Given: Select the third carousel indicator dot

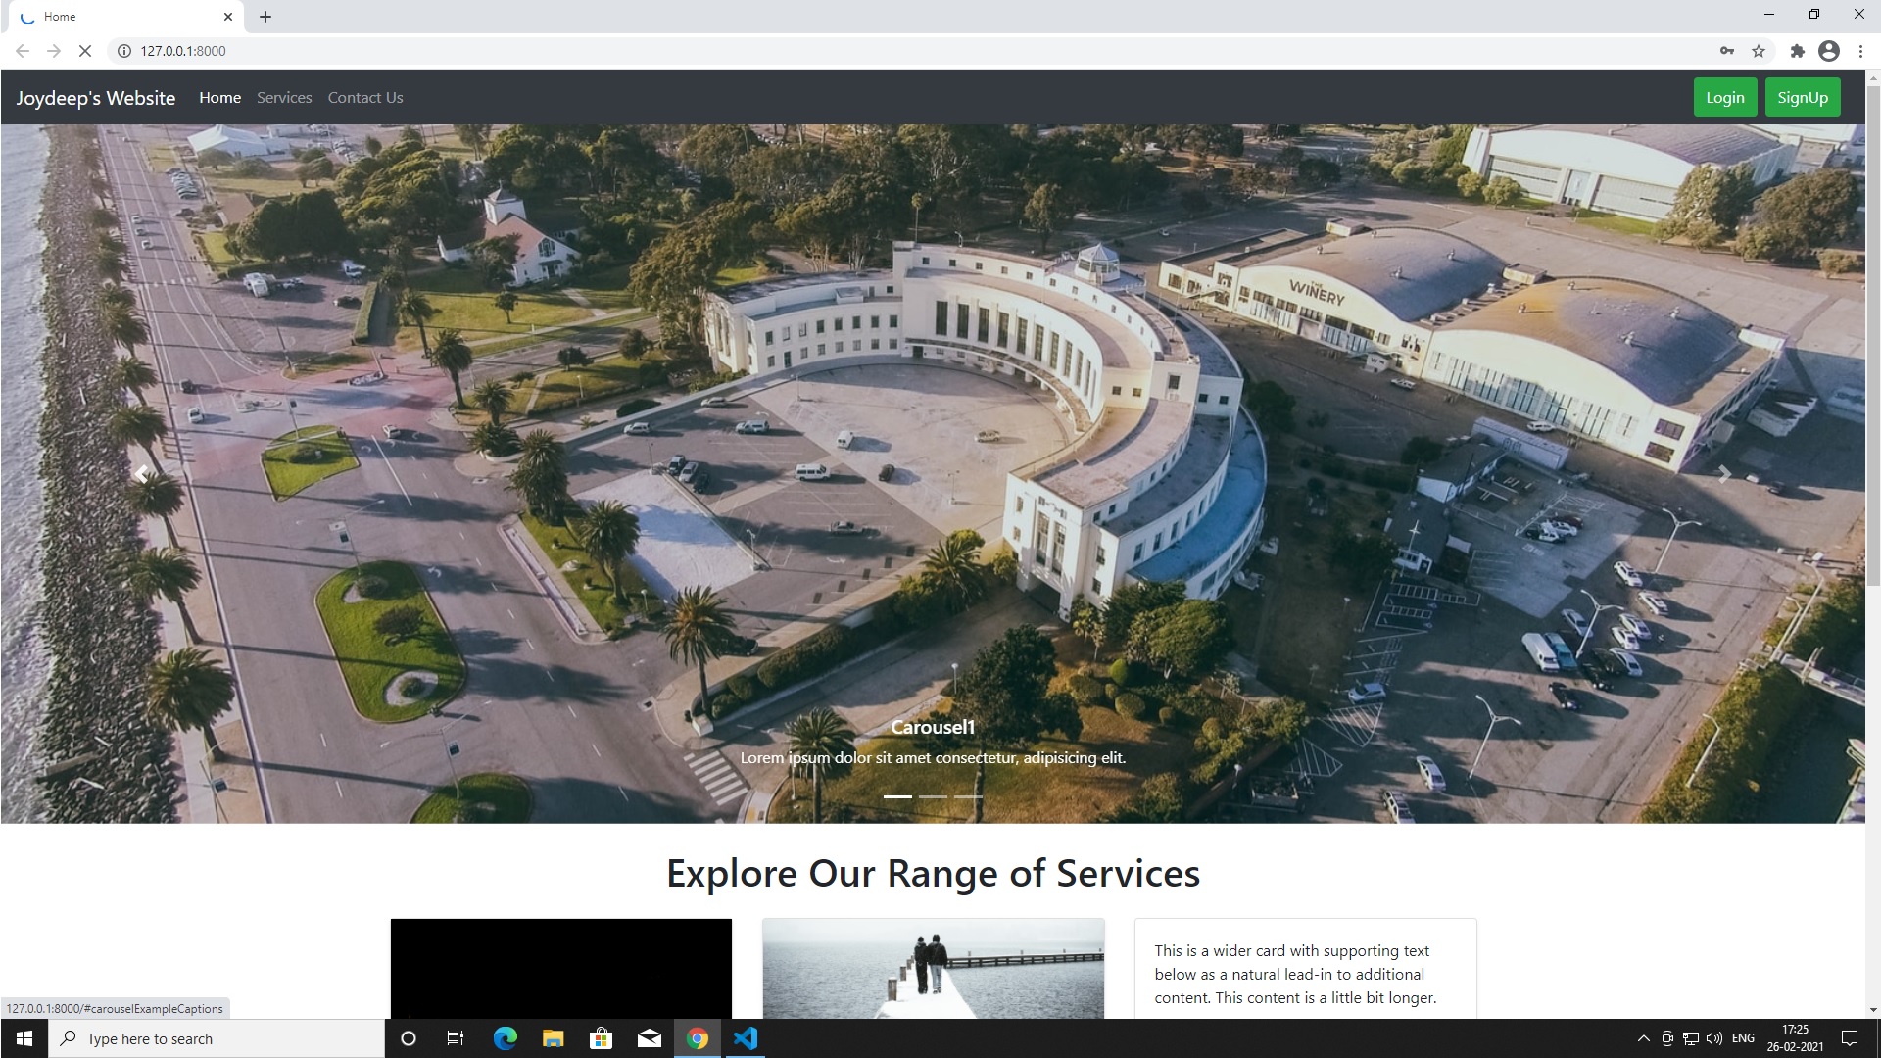Looking at the screenshot, I should [x=969, y=796].
